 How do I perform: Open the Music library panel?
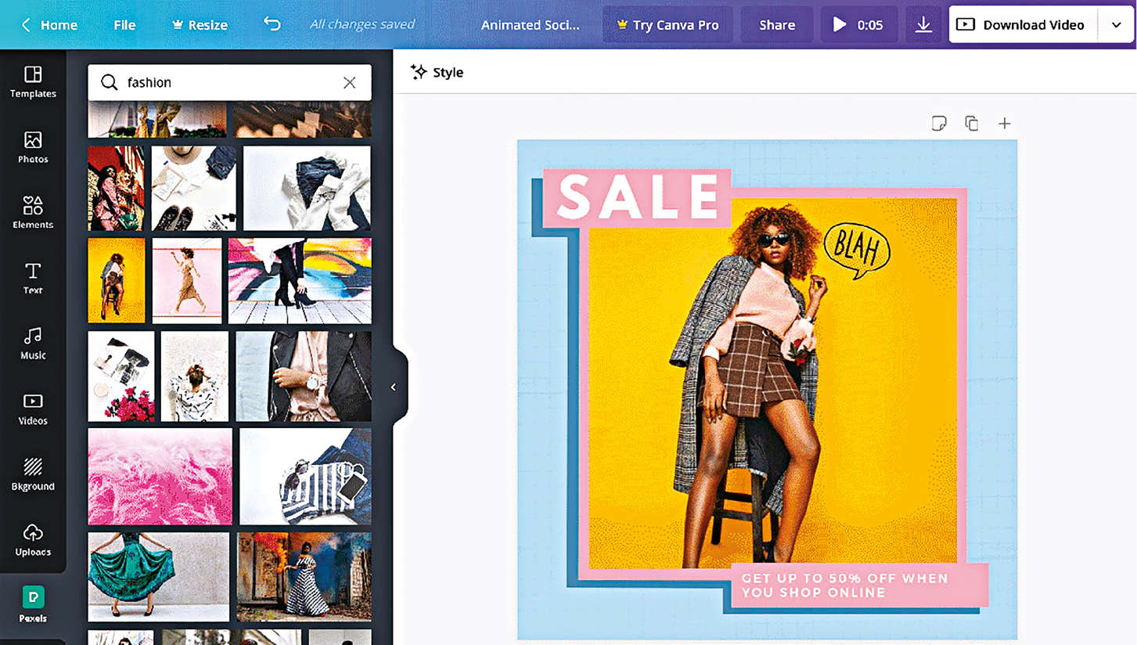(x=33, y=343)
